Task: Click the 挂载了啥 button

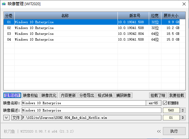Action: (x=158, y=95)
